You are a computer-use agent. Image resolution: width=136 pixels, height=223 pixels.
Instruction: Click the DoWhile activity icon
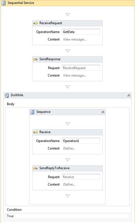pos(7,95)
